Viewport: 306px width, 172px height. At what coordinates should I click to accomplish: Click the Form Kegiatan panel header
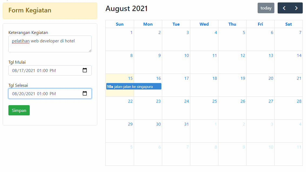(x=30, y=10)
